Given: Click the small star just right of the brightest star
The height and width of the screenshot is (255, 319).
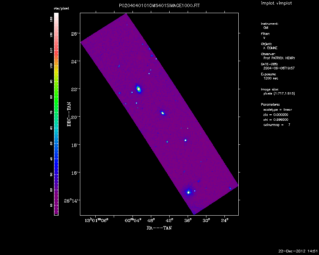Looking at the screenshot, I should 195,191.
